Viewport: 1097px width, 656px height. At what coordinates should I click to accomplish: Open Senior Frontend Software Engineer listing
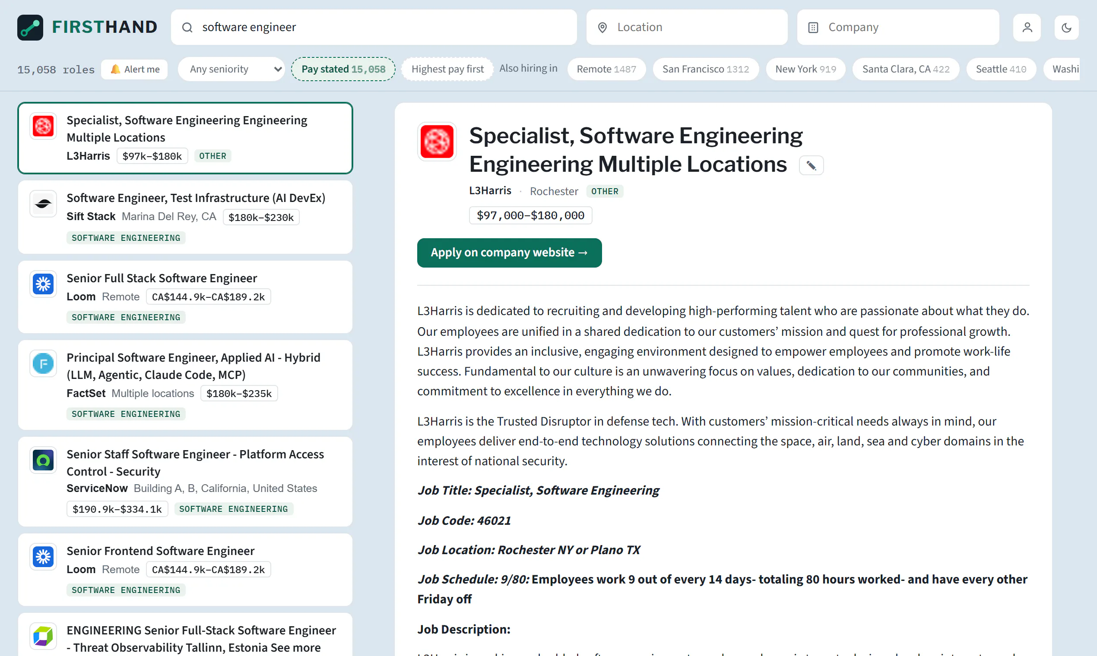[x=185, y=569]
